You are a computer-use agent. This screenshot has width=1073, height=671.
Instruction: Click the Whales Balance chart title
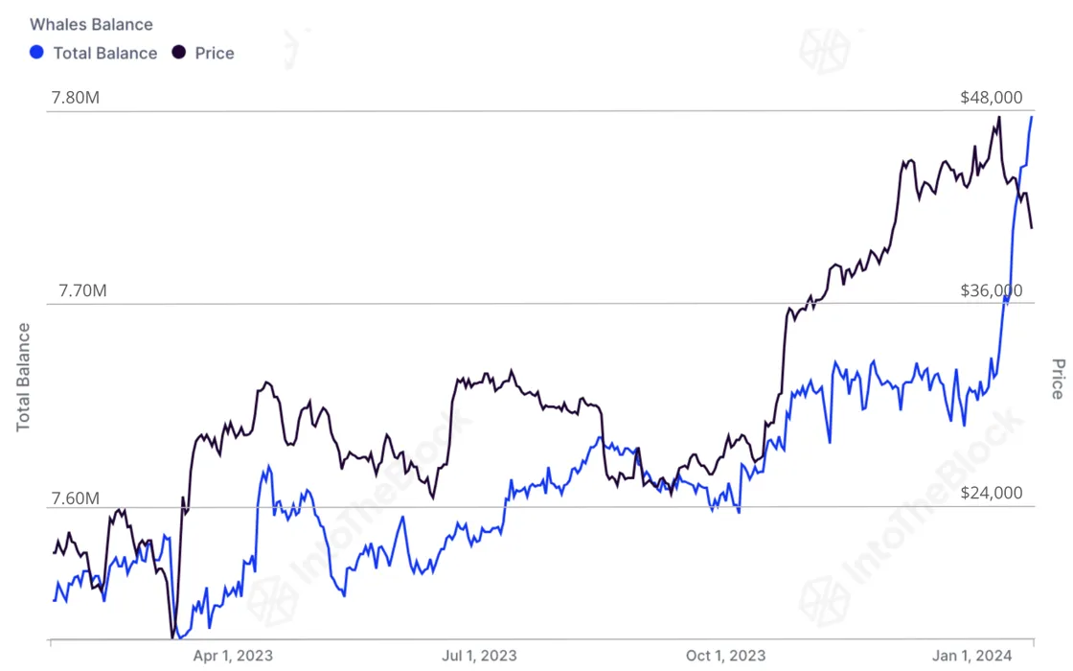[91, 25]
